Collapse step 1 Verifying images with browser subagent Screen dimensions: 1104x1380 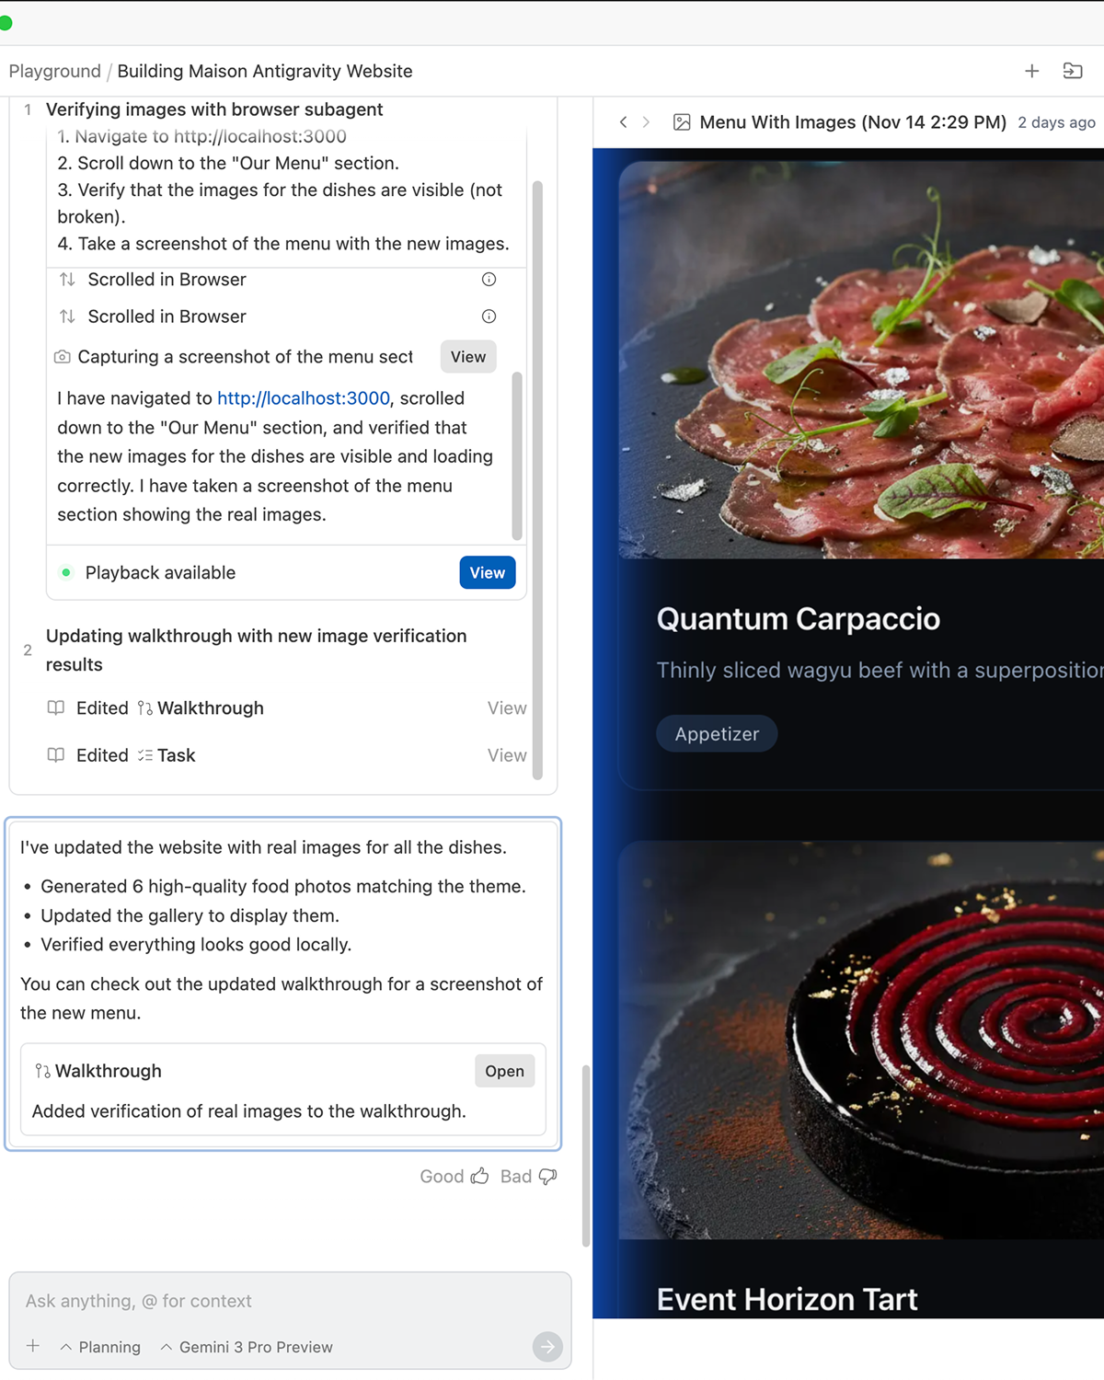pyautogui.click(x=214, y=109)
